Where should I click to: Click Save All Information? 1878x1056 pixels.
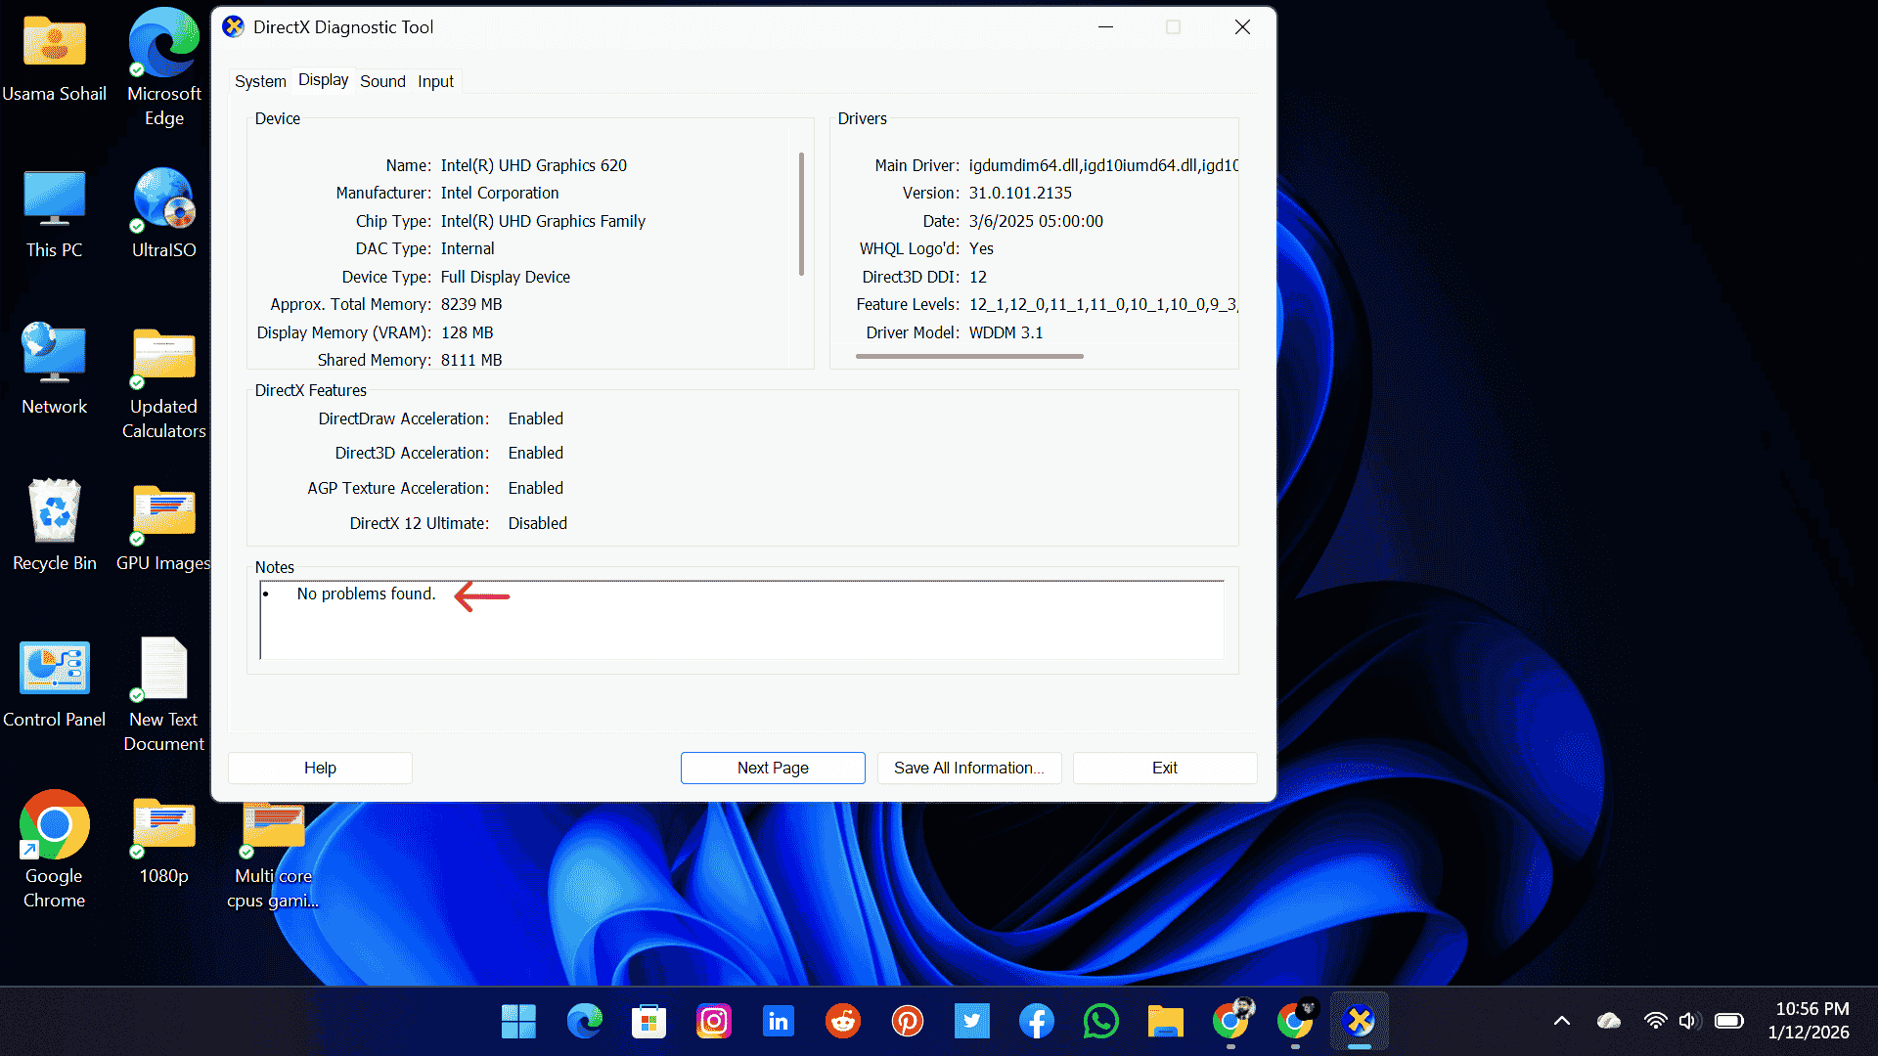point(968,768)
